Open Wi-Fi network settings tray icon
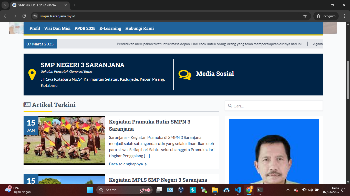This screenshot has width=350, height=196. click(x=304, y=190)
